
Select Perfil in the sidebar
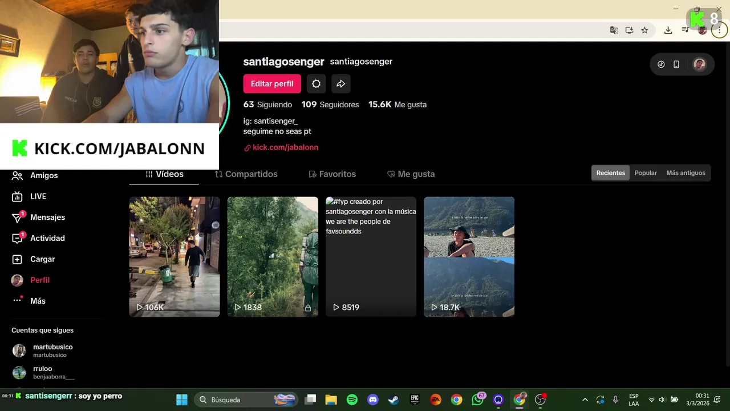[31, 280]
